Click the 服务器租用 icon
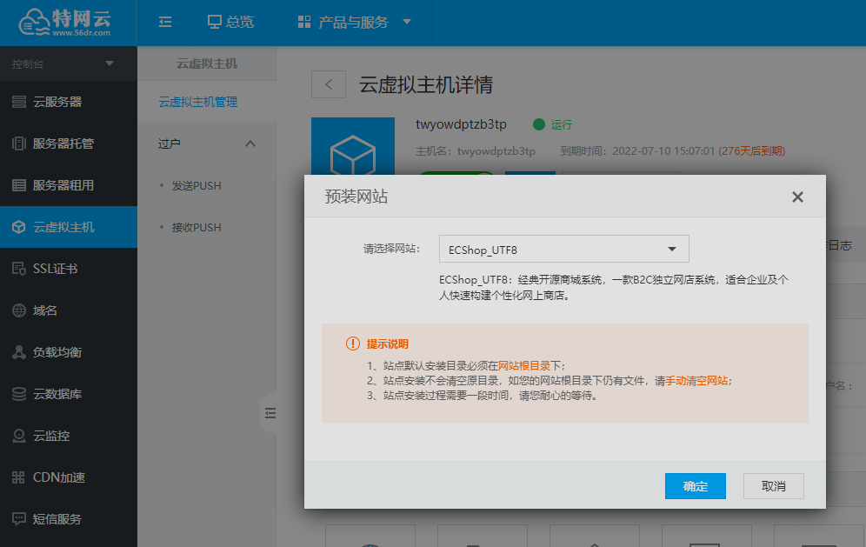 tap(19, 185)
